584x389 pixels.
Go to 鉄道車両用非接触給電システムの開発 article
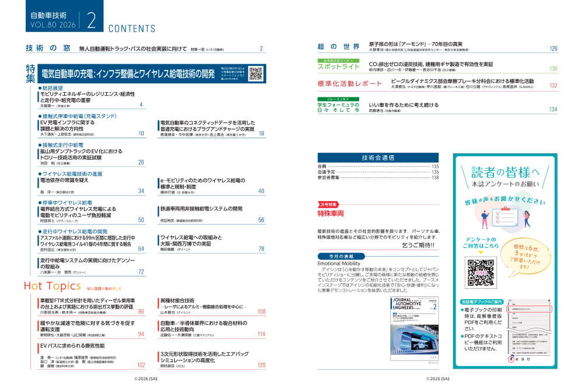tap(201, 208)
